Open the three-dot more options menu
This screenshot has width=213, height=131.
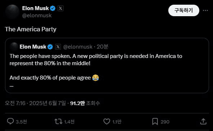(205, 10)
